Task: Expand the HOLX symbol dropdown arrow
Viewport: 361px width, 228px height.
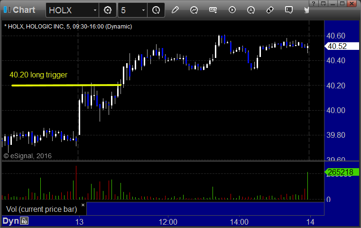Action: (95, 10)
